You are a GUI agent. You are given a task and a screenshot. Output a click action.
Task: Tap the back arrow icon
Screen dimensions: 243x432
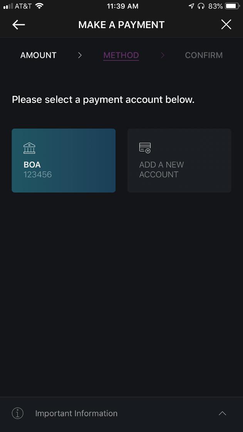(x=18, y=25)
